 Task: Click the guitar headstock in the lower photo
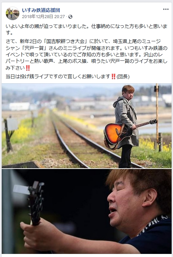point(35,202)
